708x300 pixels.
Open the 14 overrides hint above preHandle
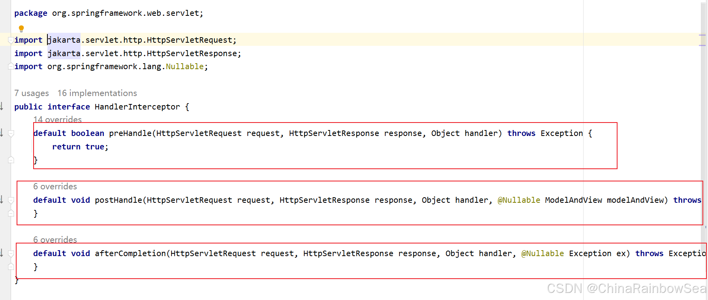pyautogui.click(x=57, y=119)
